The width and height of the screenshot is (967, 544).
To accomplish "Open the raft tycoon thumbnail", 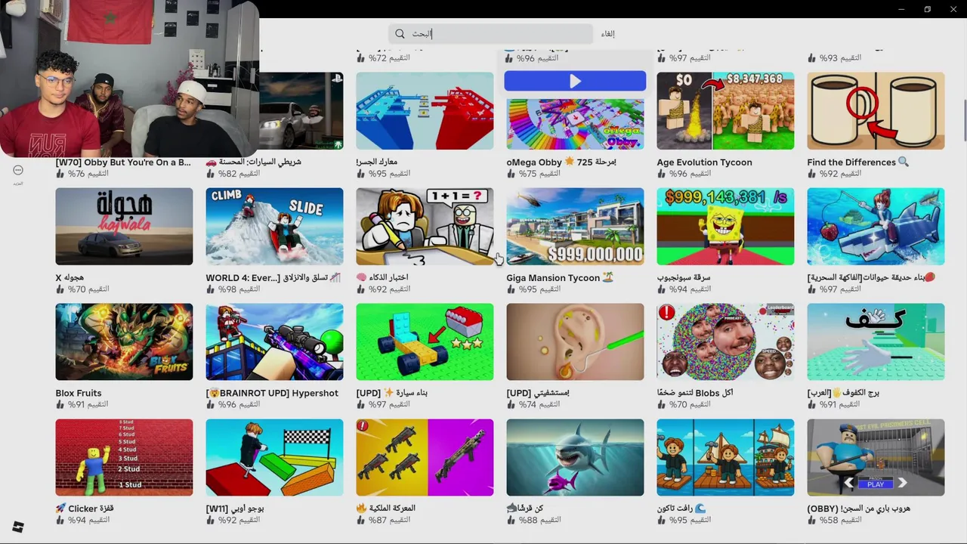I will [725, 458].
